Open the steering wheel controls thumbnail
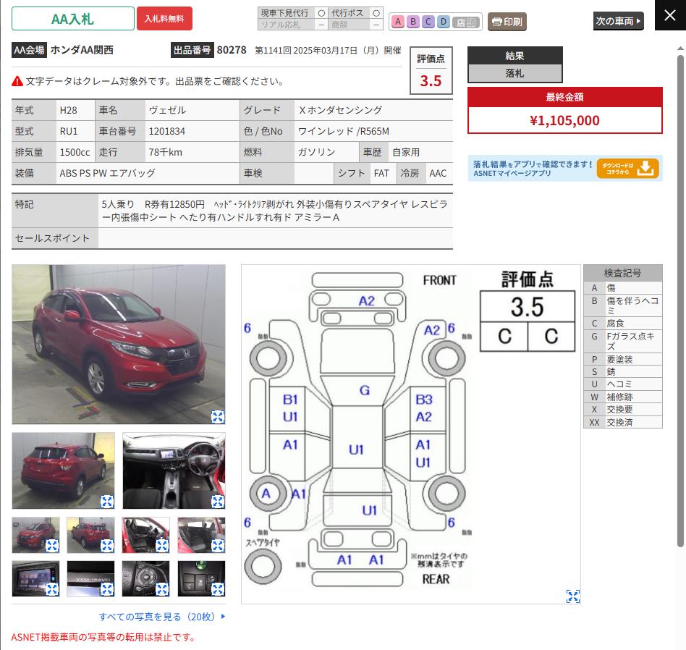Screen dimensions: 686x650 tap(145, 578)
